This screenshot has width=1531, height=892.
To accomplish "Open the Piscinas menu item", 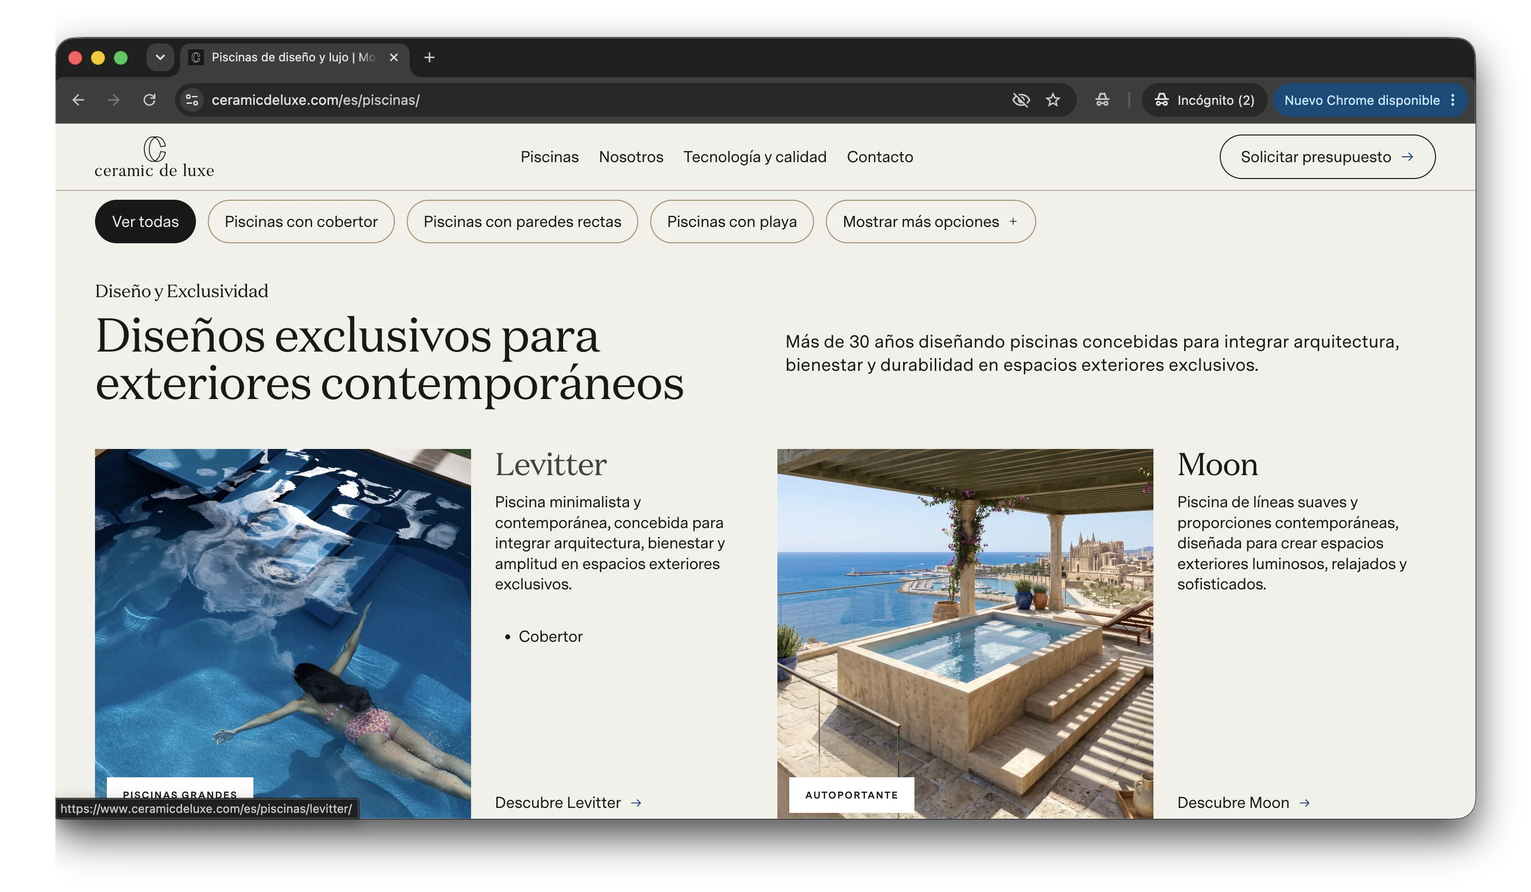I will [x=549, y=157].
